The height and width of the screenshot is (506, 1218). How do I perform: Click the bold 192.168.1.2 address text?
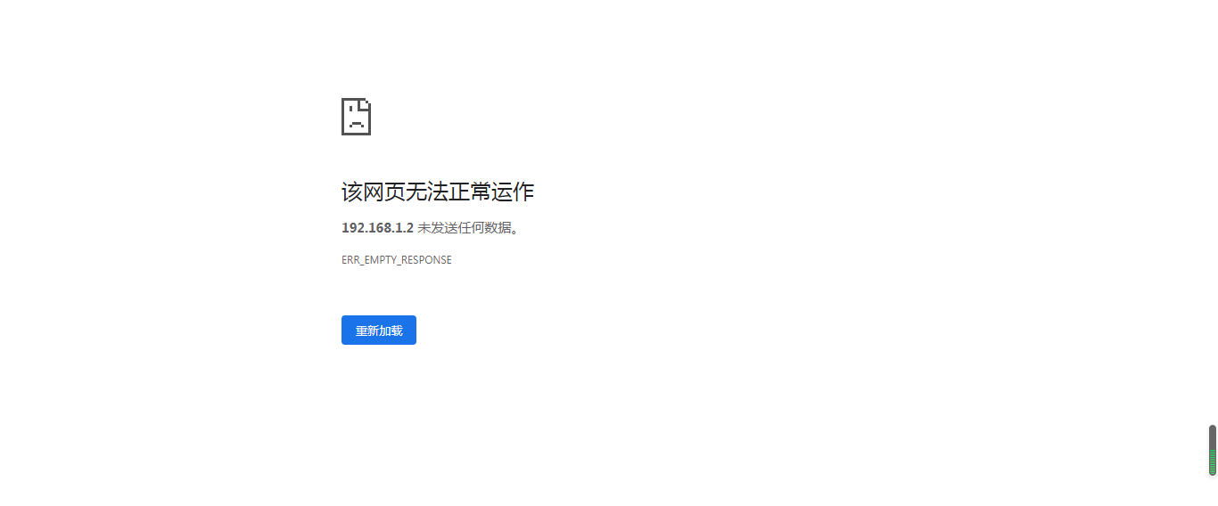point(377,228)
